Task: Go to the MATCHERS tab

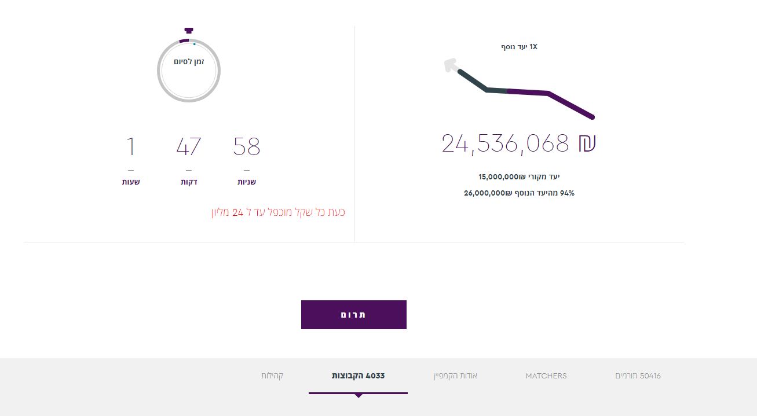Action: [x=546, y=376]
